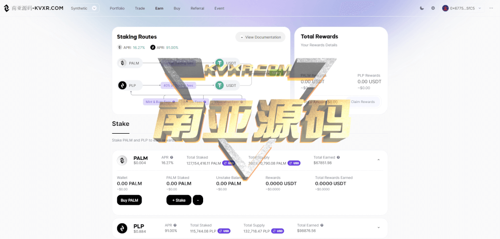Screen dimensions: 500x239
Task: Click the Claim Rewards button
Action: pyautogui.click(x=363, y=102)
